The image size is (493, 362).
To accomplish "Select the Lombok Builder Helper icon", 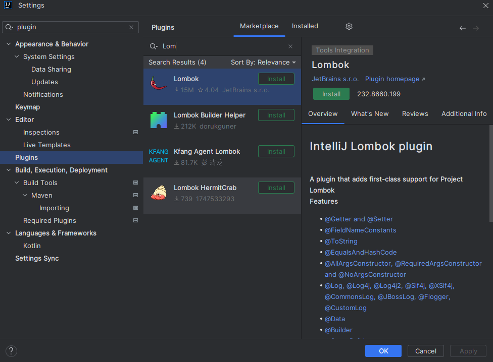I will click(159, 120).
